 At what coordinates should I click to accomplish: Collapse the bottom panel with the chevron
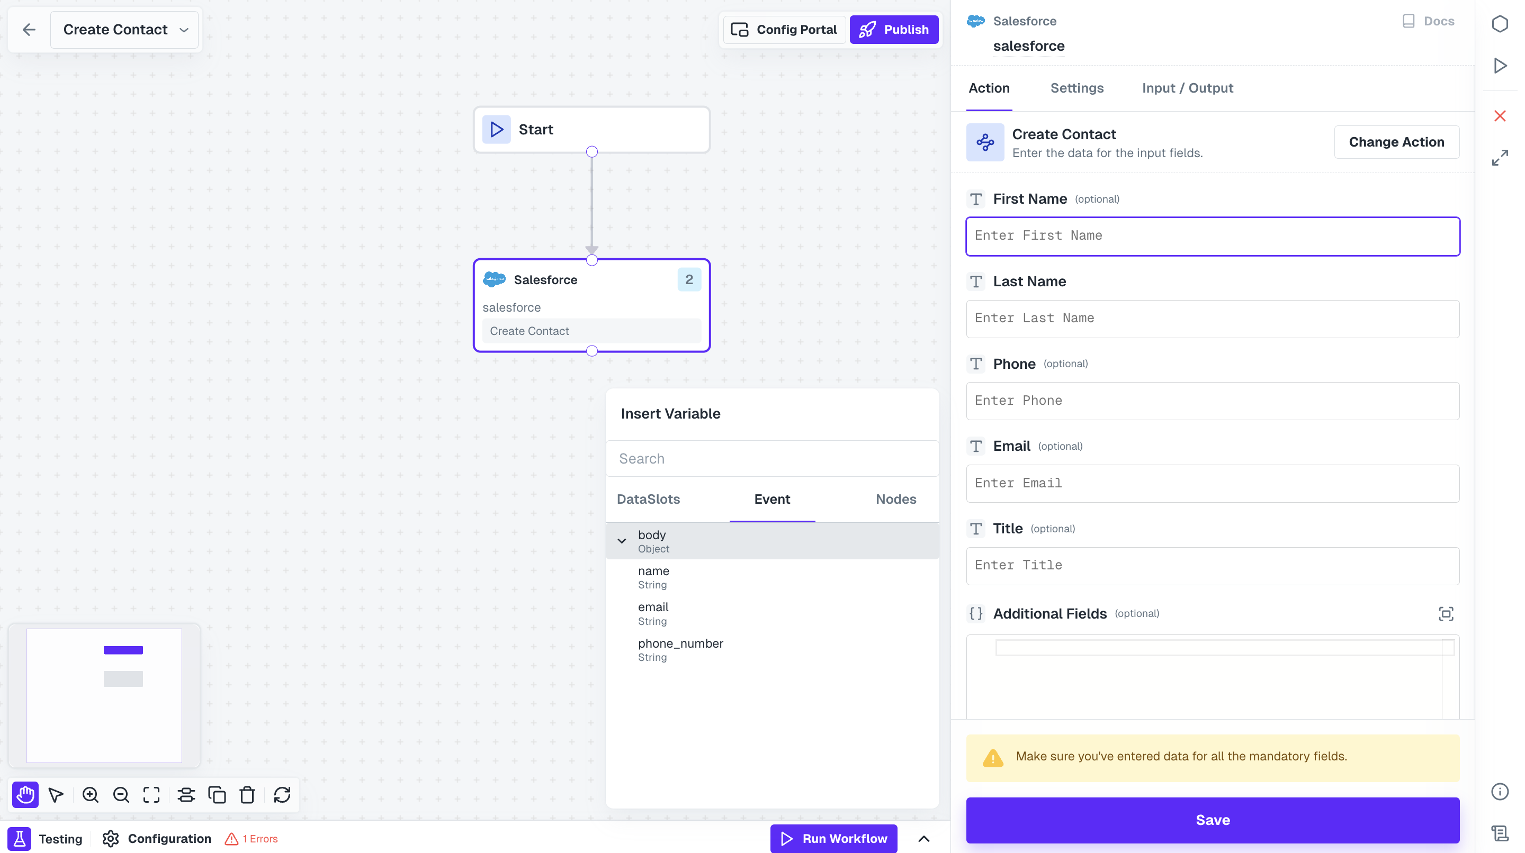[924, 838]
